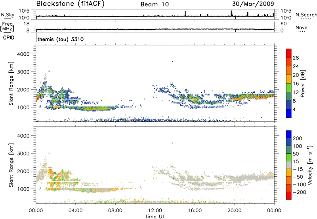The image size is (317, 219).
Task: Click the green 15–50 Velocity colorbar segment
Action: pos(289,157)
